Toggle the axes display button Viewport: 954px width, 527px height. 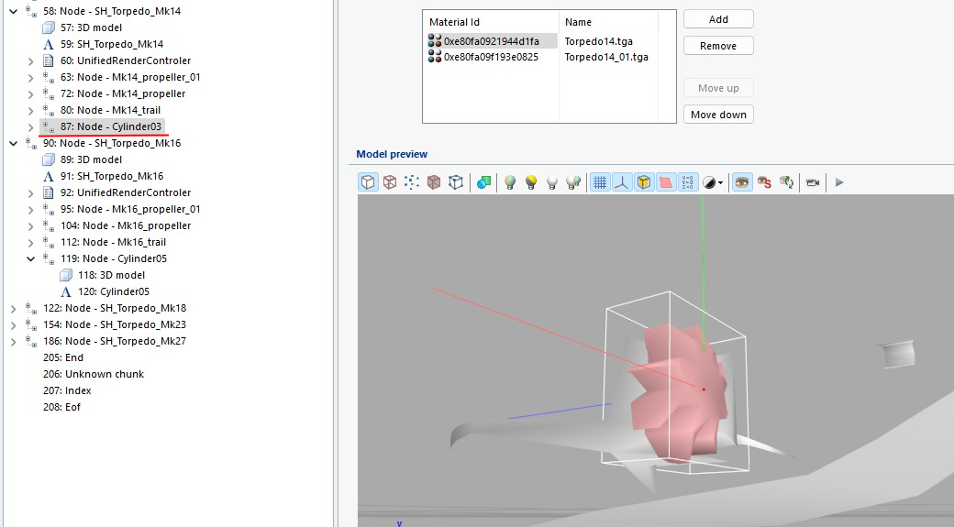(x=622, y=182)
